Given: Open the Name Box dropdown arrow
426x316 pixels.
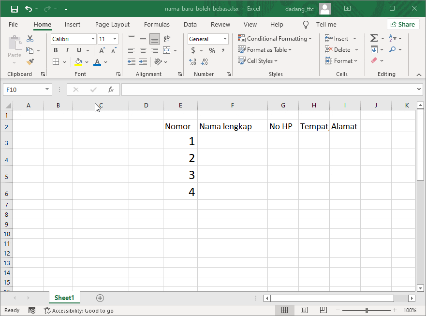Looking at the screenshot, I should (x=47, y=90).
